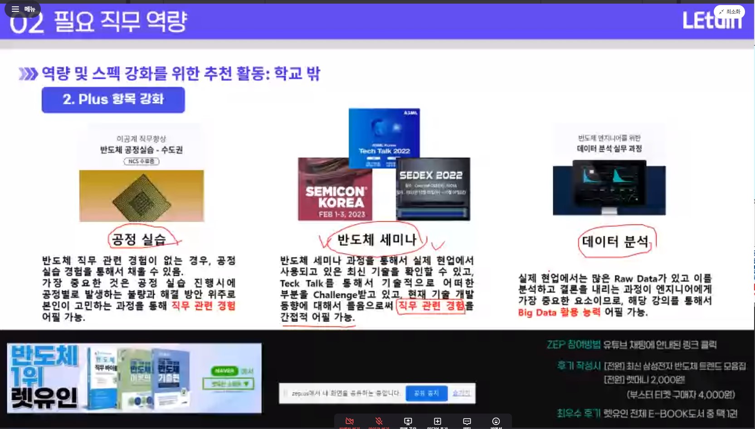Click the semiconductor chip photo
Screen dimensions: 755x429
click(x=141, y=196)
